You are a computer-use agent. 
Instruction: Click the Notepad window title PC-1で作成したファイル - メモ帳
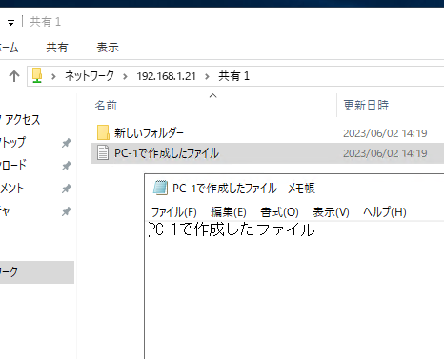[x=244, y=189]
